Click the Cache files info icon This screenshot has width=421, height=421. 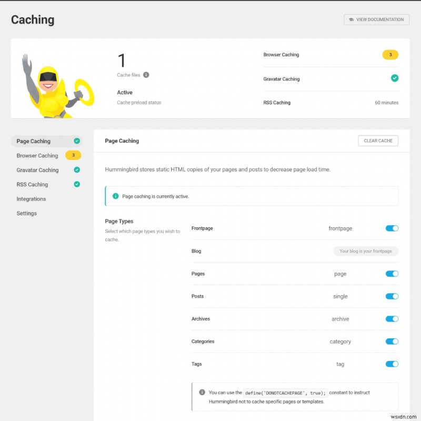146,75
